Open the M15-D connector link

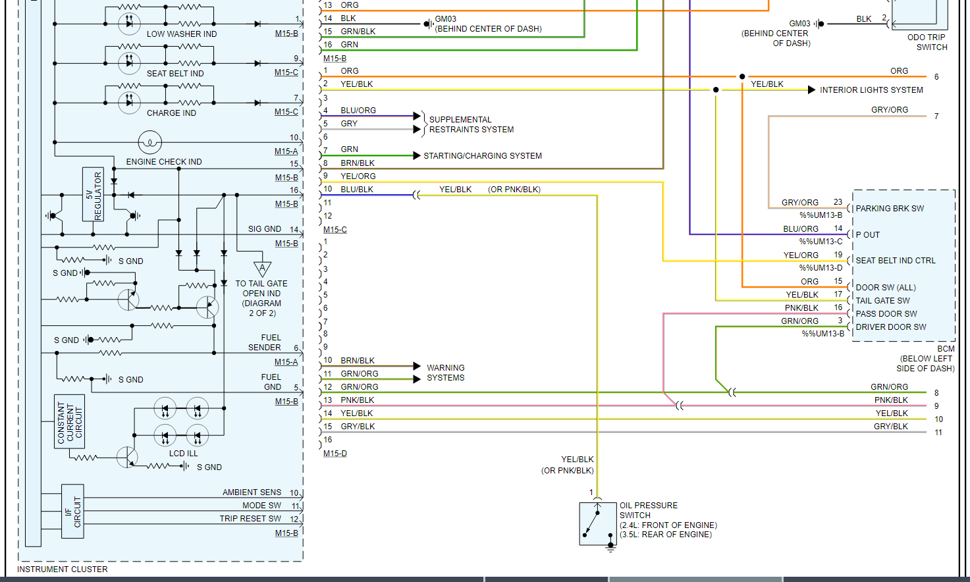tap(335, 454)
